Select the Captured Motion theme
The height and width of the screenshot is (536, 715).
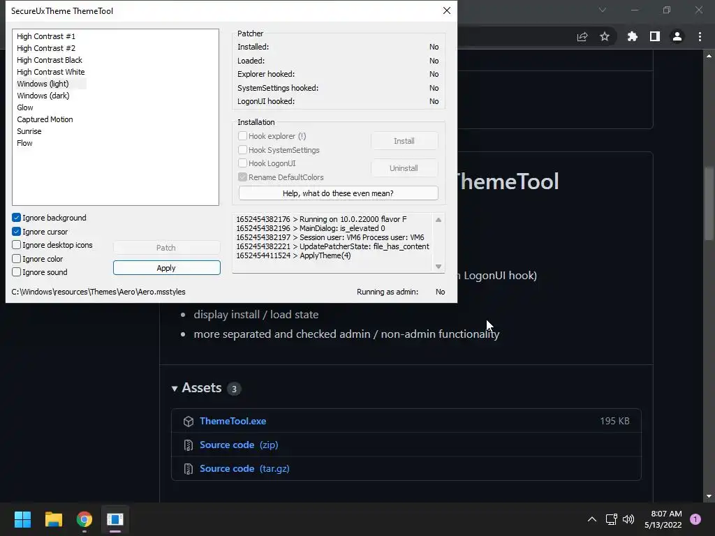tap(45, 119)
